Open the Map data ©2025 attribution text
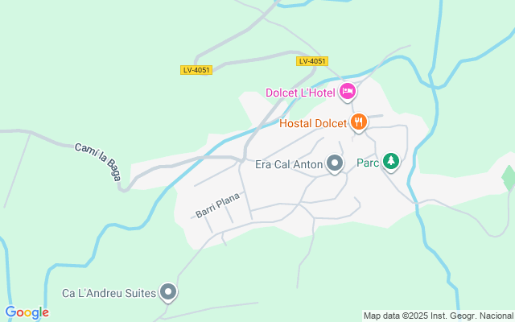The width and height of the screenshot is (515, 322). click(x=439, y=316)
